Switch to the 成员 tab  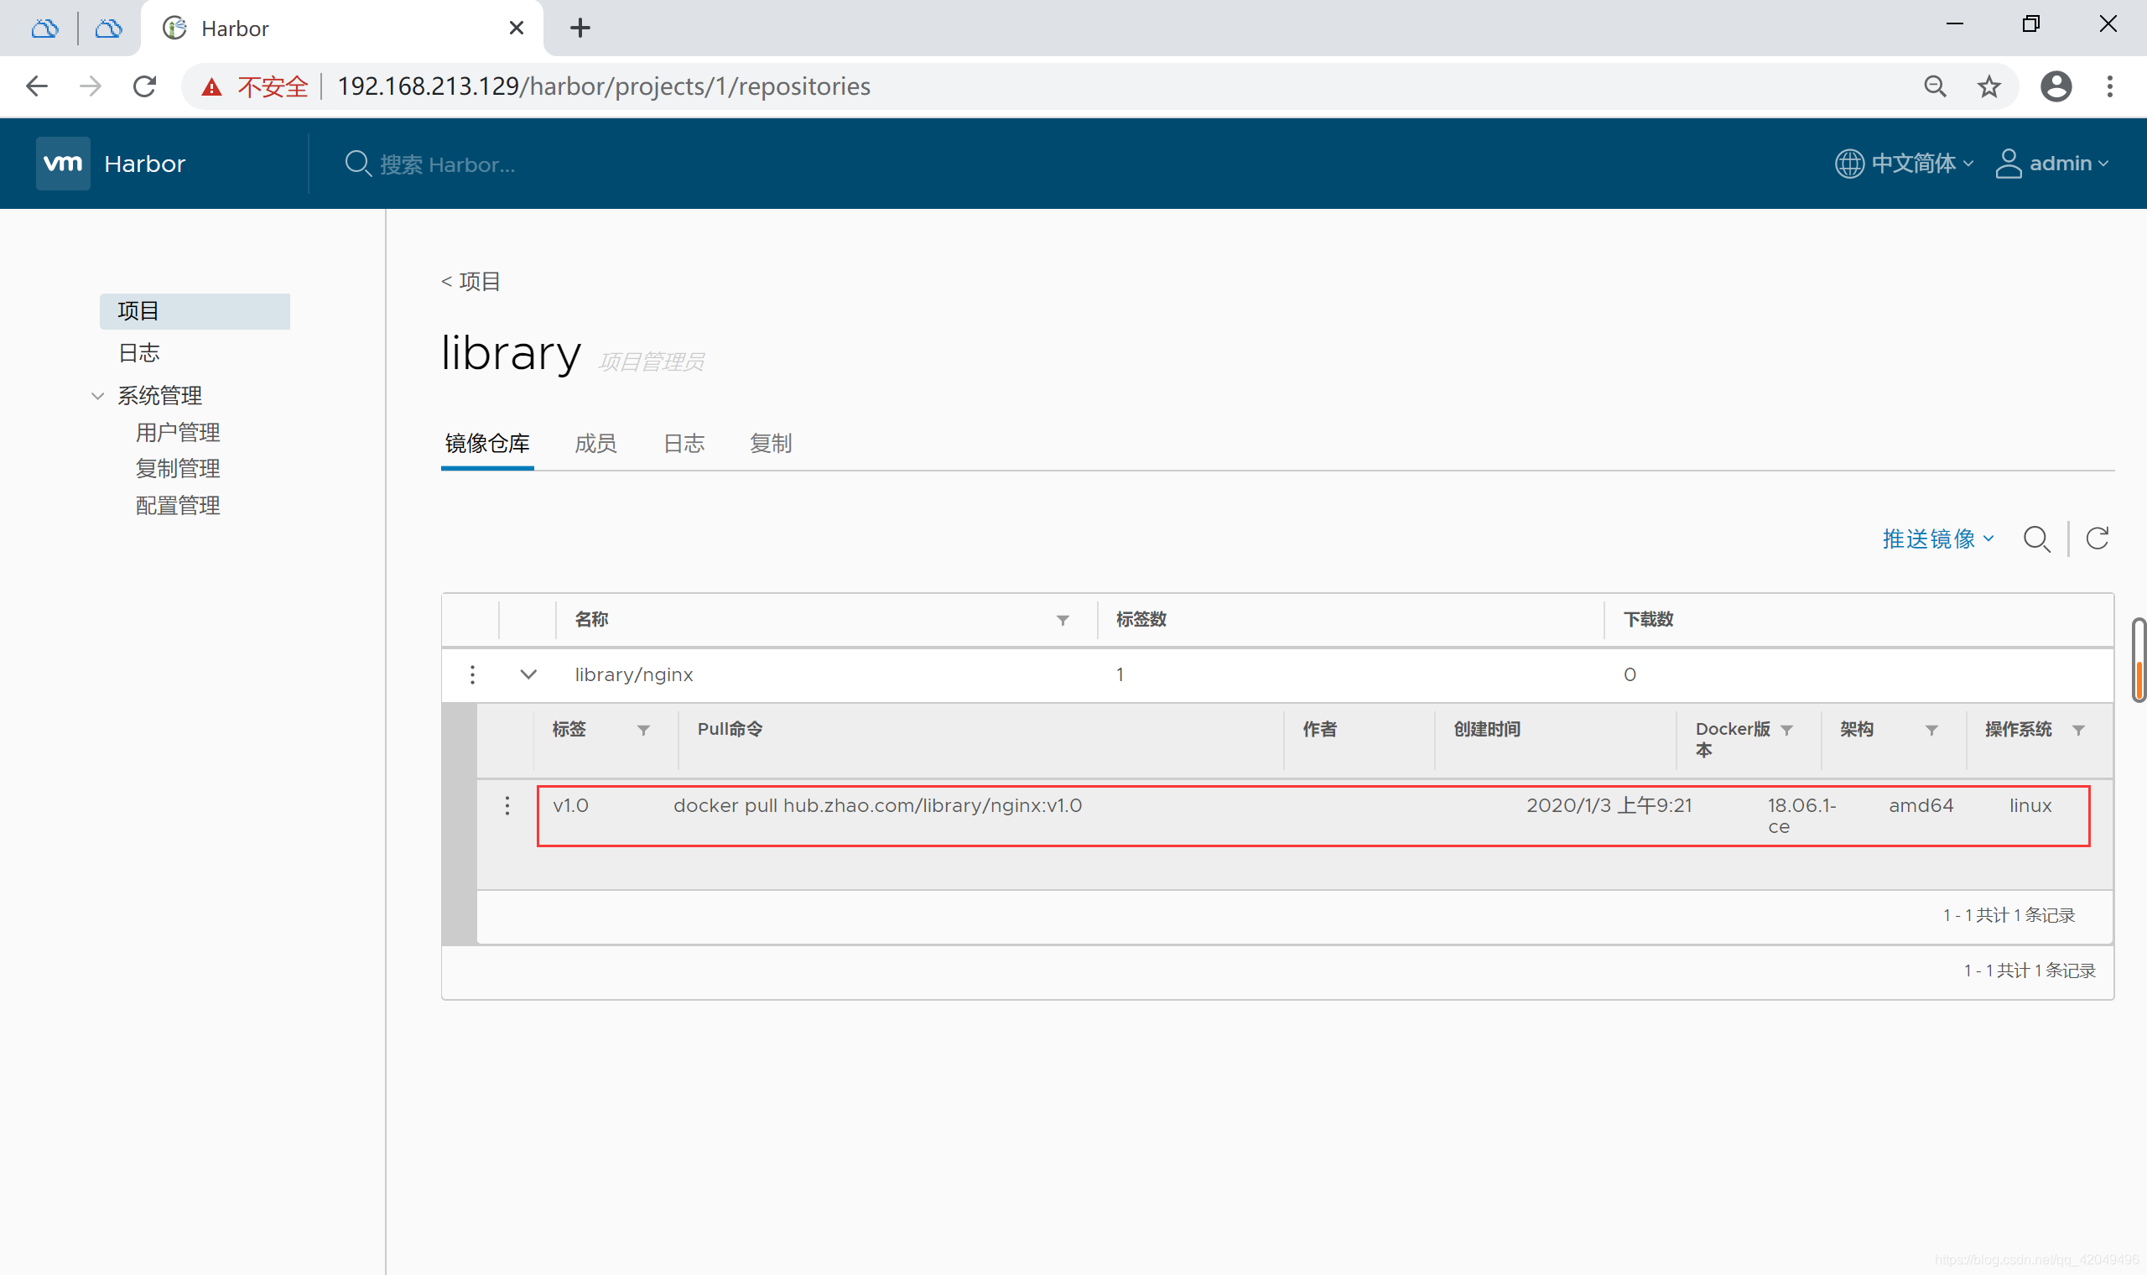[x=595, y=444]
